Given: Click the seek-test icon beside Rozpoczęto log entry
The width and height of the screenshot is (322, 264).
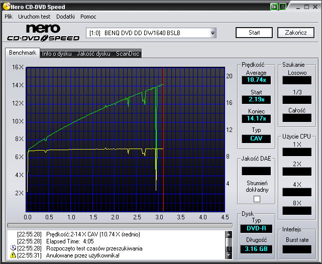Looking at the screenshot, I should (13, 248).
